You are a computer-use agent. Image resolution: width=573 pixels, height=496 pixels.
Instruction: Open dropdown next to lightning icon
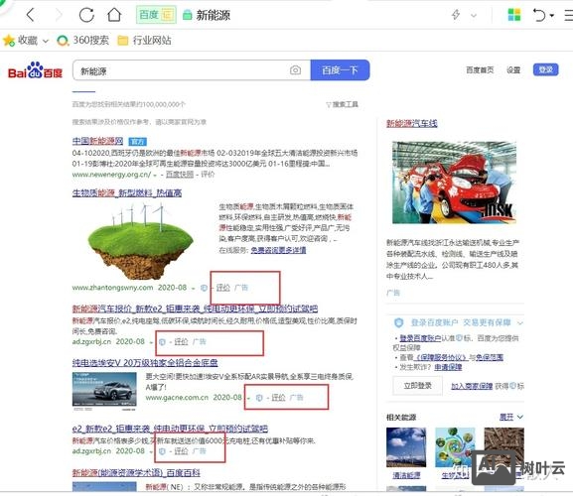tap(474, 15)
